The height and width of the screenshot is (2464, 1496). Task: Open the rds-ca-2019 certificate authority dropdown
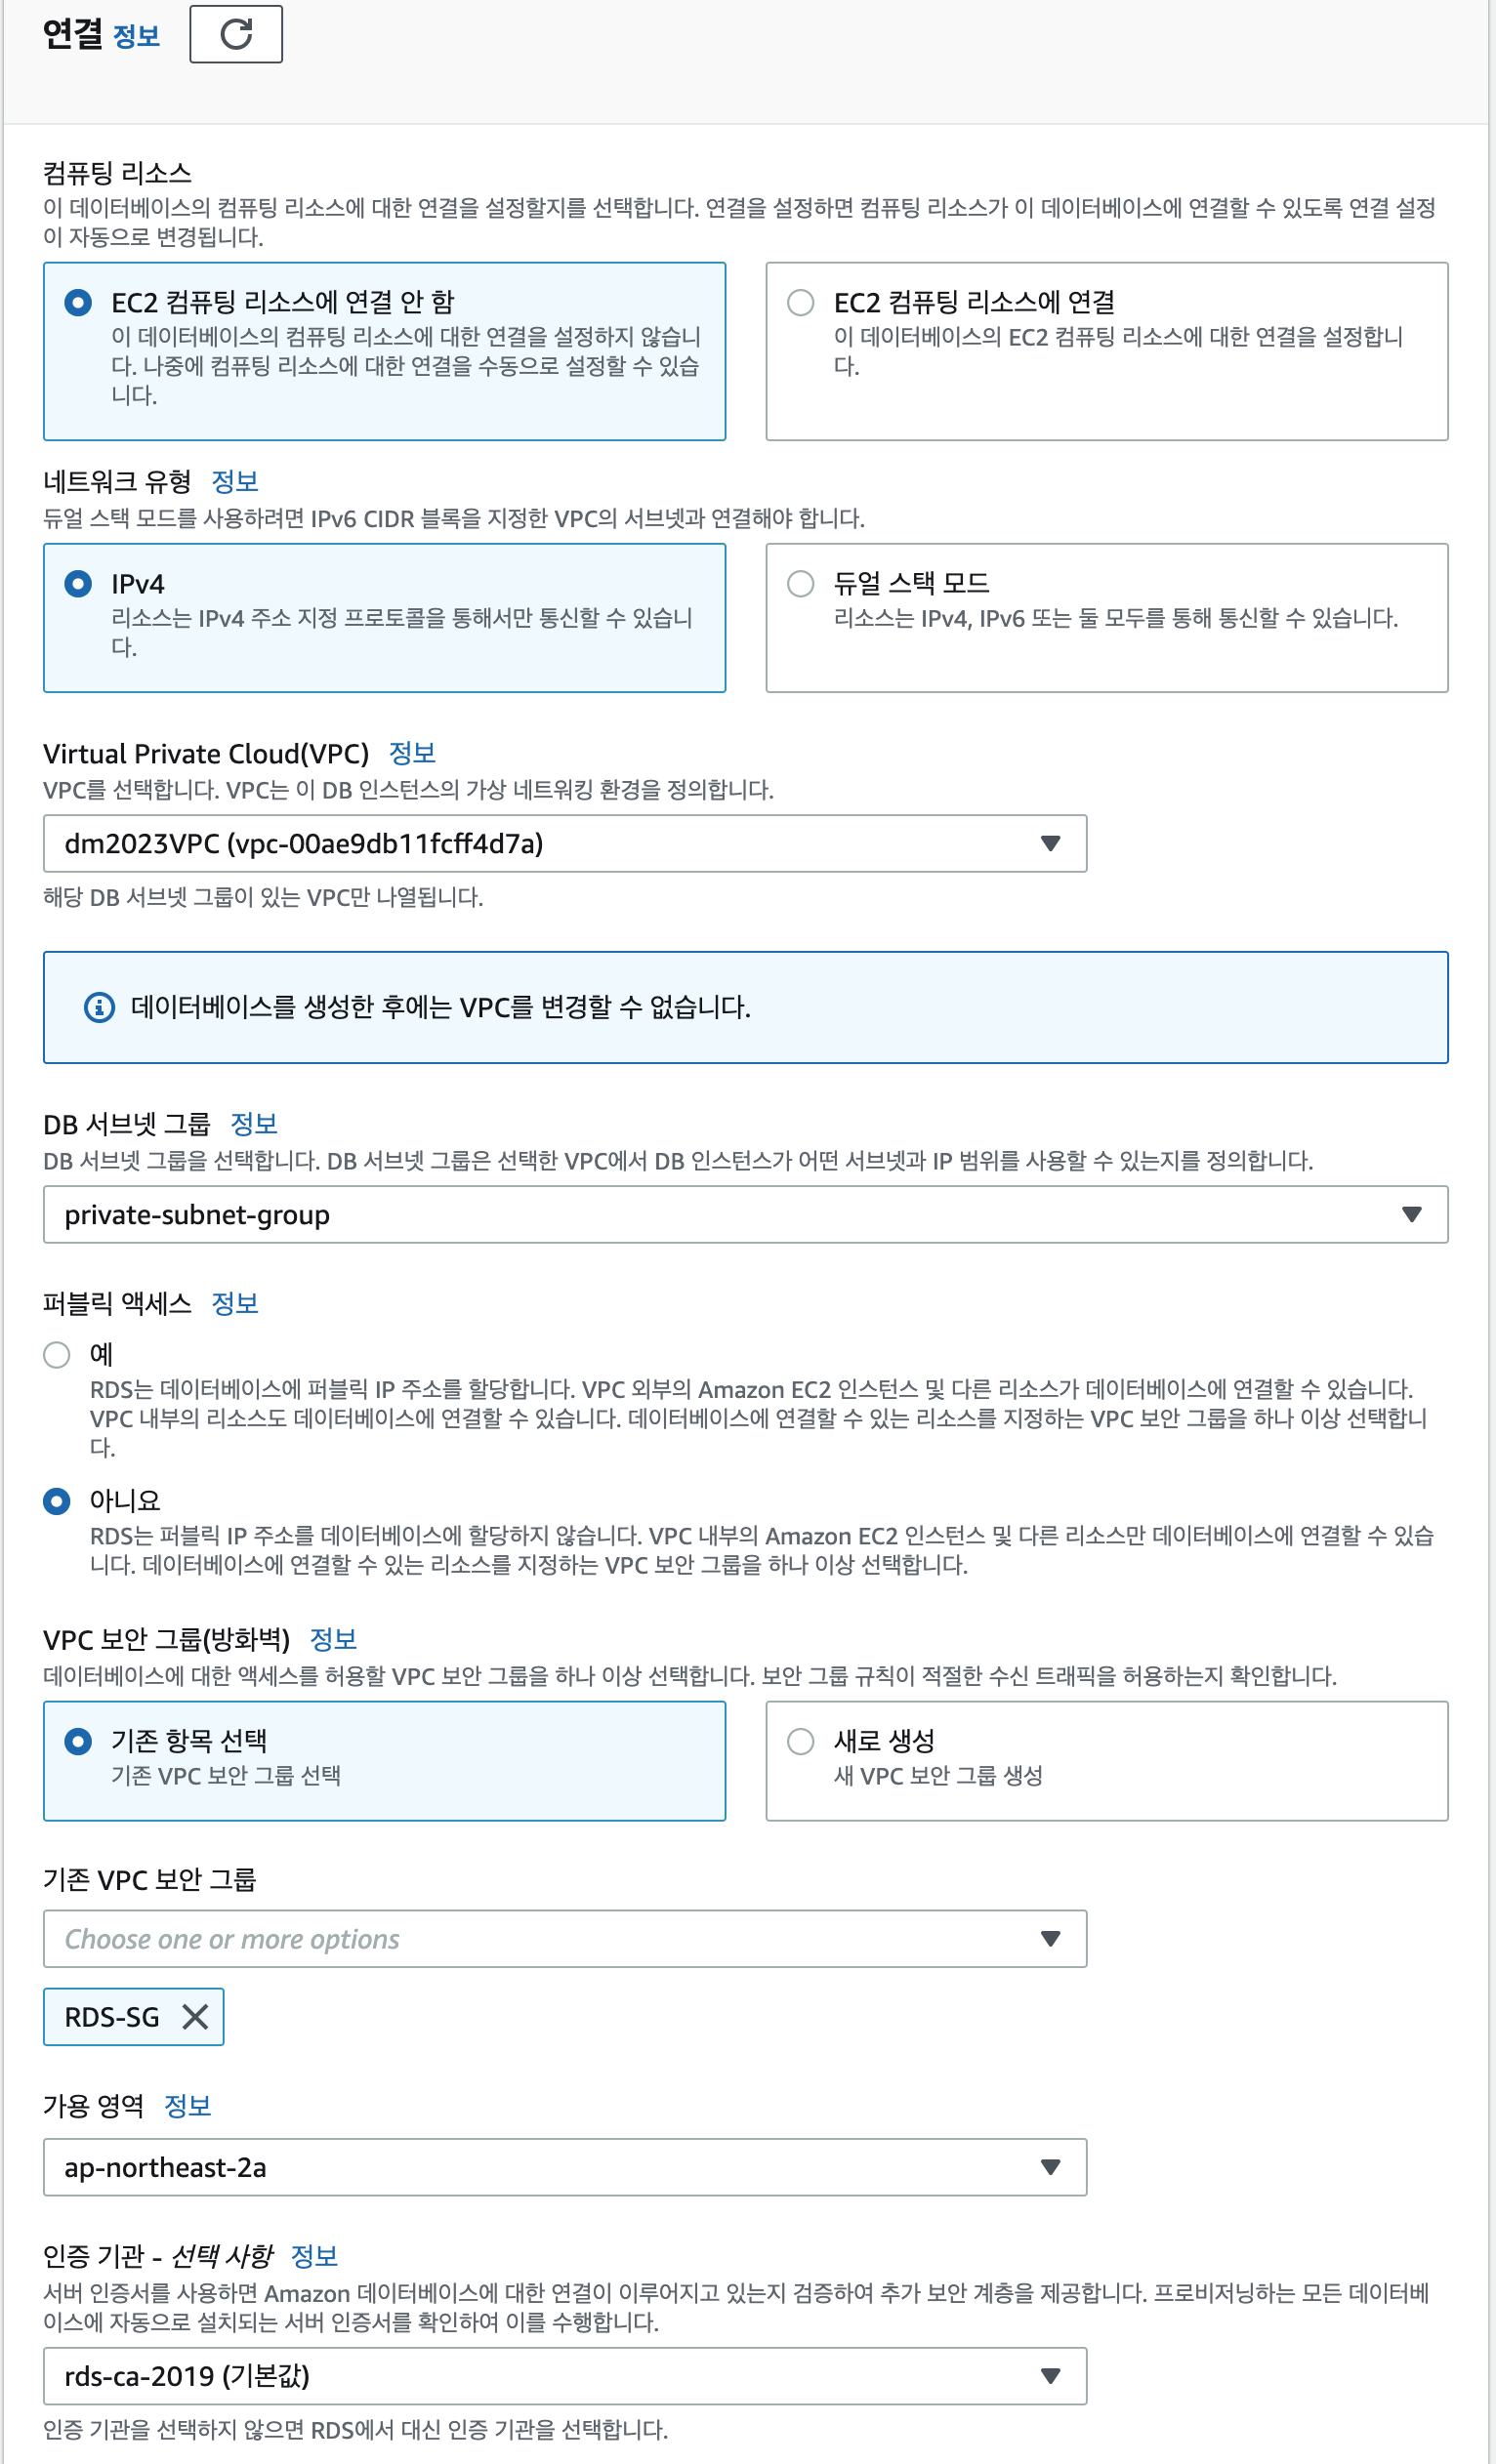point(565,2376)
